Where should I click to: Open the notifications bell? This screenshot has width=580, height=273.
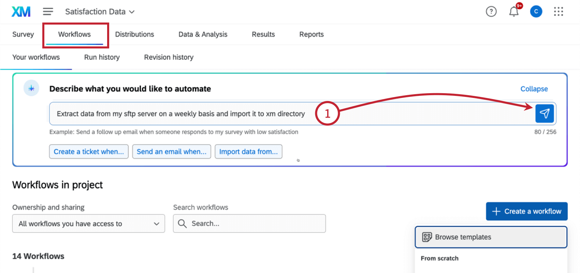[x=514, y=12]
